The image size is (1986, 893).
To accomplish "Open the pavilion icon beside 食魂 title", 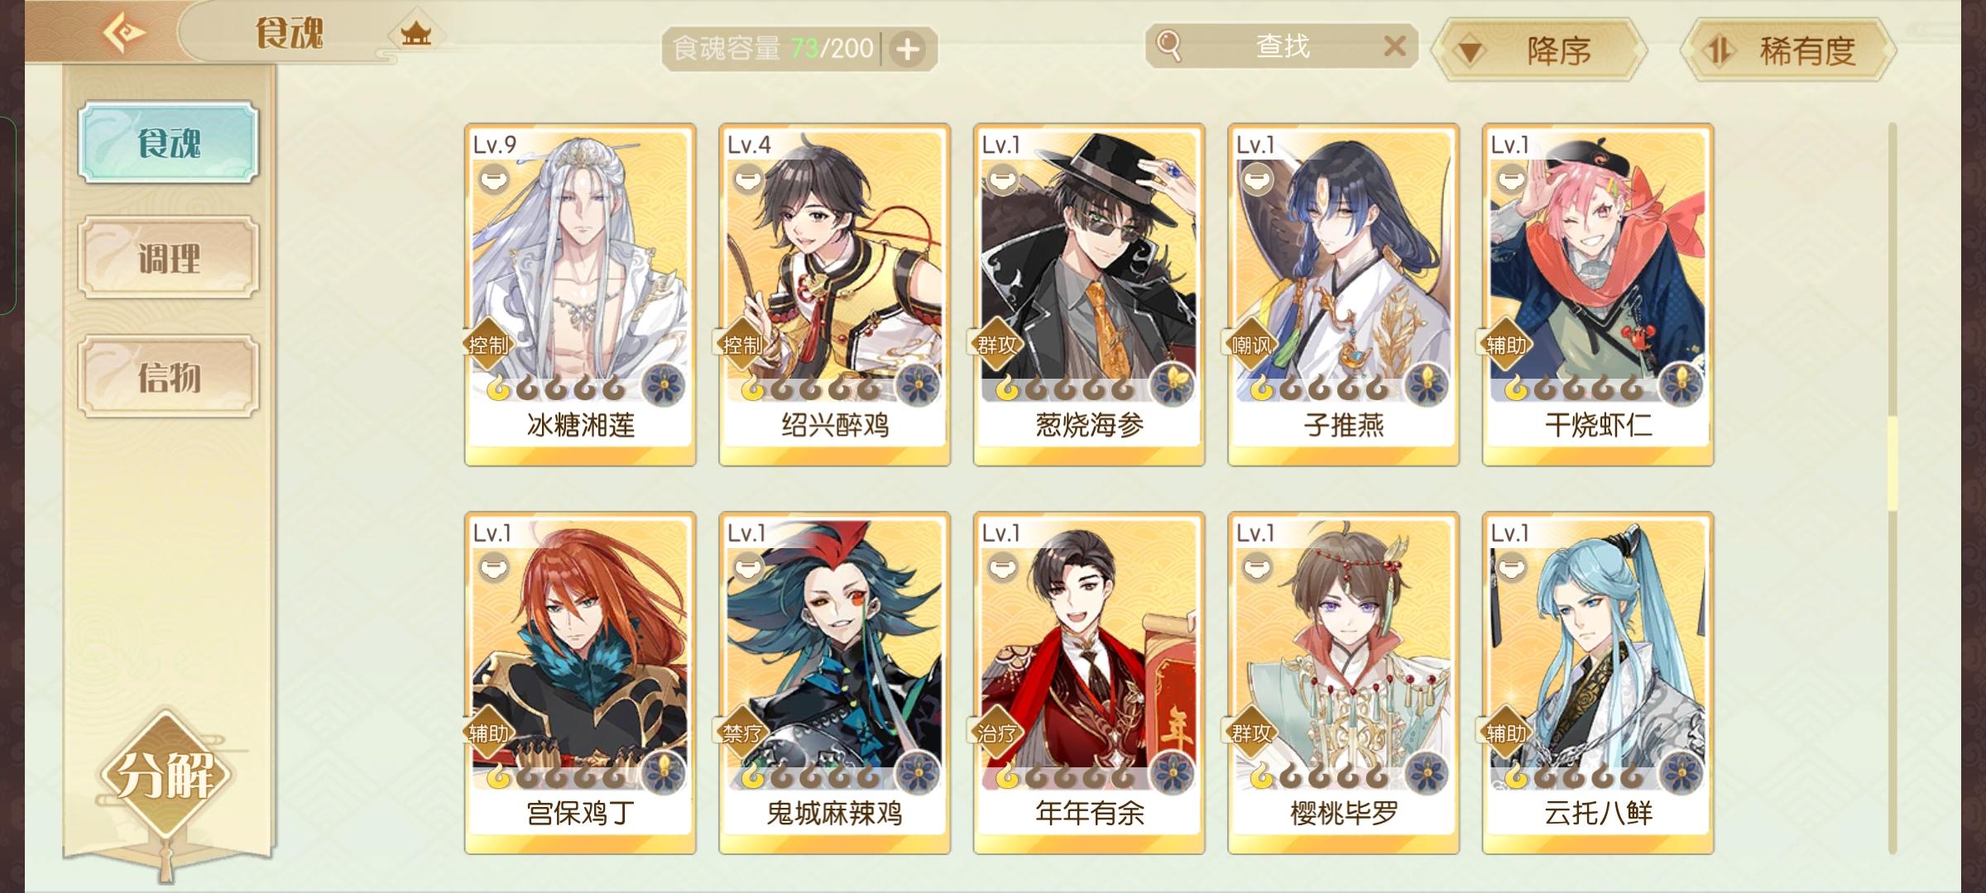I will 416,34.
